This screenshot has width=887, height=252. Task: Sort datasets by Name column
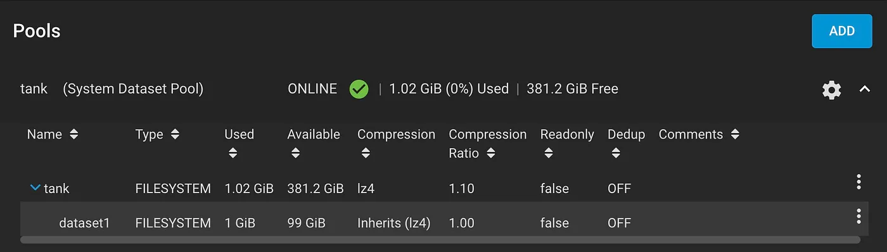pos(73,134)
